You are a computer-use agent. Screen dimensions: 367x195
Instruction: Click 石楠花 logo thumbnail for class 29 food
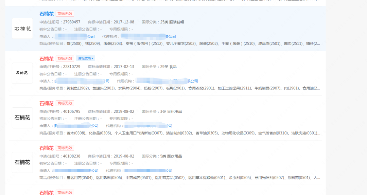22,73
